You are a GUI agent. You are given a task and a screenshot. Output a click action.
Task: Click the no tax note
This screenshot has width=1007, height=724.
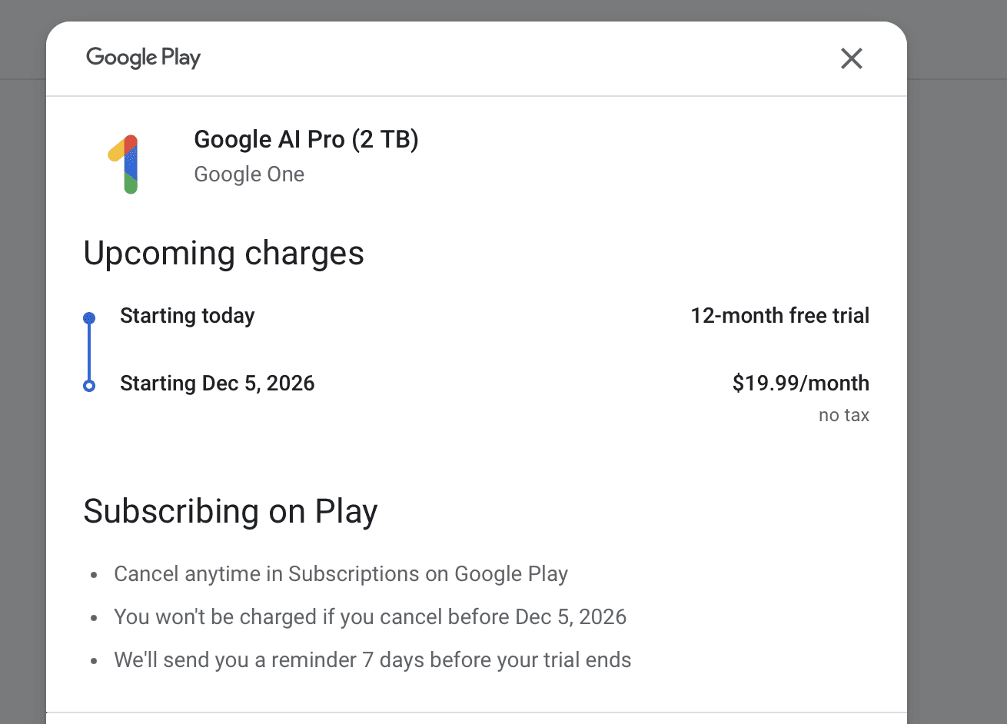(843, 416)
